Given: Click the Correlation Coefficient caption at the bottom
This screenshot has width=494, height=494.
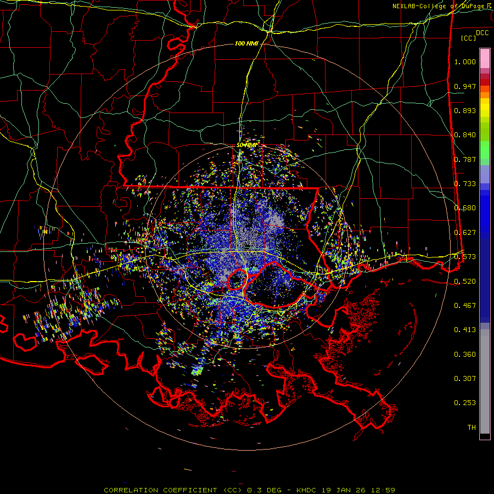Looking at the screenshot, I should [x=249, y=490].
